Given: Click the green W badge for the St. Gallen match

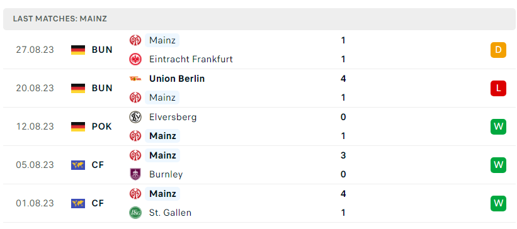Looking at the screenshot, I should pos(498,203).
